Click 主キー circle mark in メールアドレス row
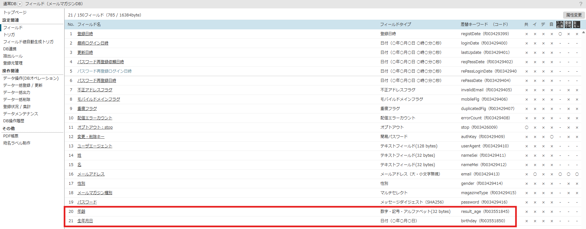The width and height of the screenshot is (586, 229). tap(577, 174)
